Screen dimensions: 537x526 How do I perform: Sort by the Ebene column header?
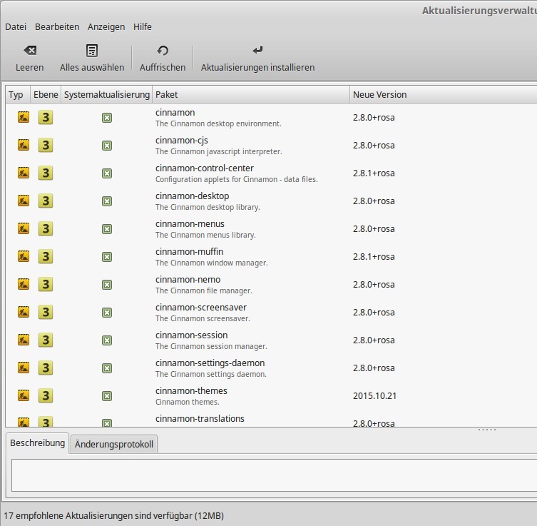(x=46, y=95)
